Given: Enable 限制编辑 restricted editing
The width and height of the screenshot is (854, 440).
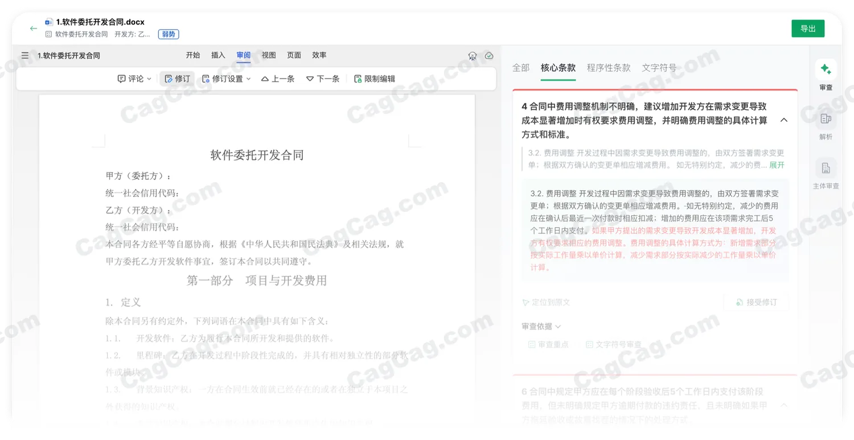Looking at the screenshot, I should (x=375, y=79).
